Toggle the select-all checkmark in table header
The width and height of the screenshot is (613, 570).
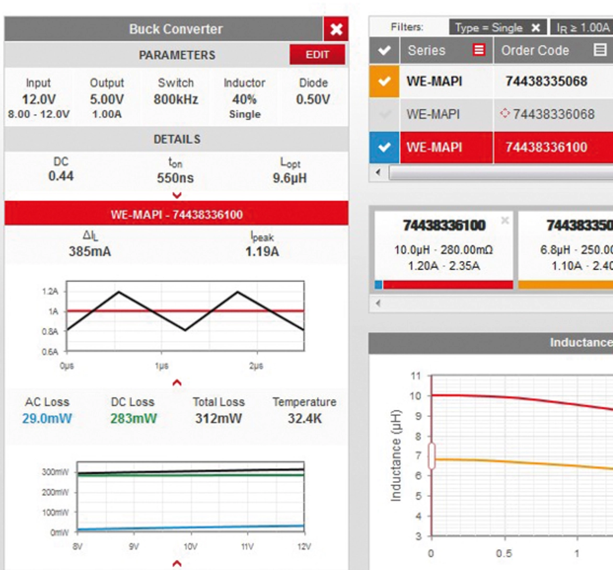pyautogui.click(x=384, y=50)
